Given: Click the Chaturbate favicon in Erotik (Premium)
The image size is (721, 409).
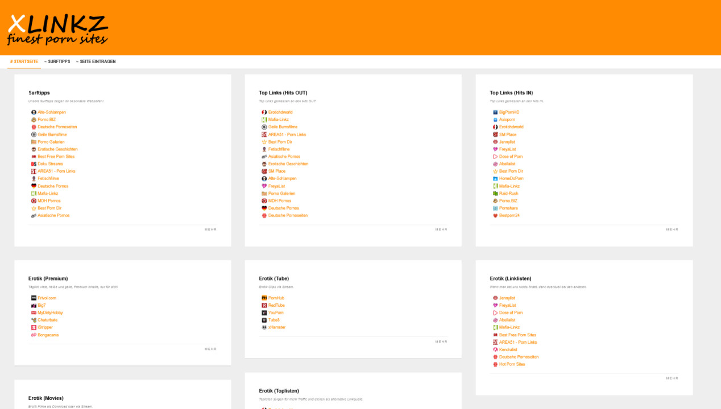Looking at the screenshot, I should [34, 320].
